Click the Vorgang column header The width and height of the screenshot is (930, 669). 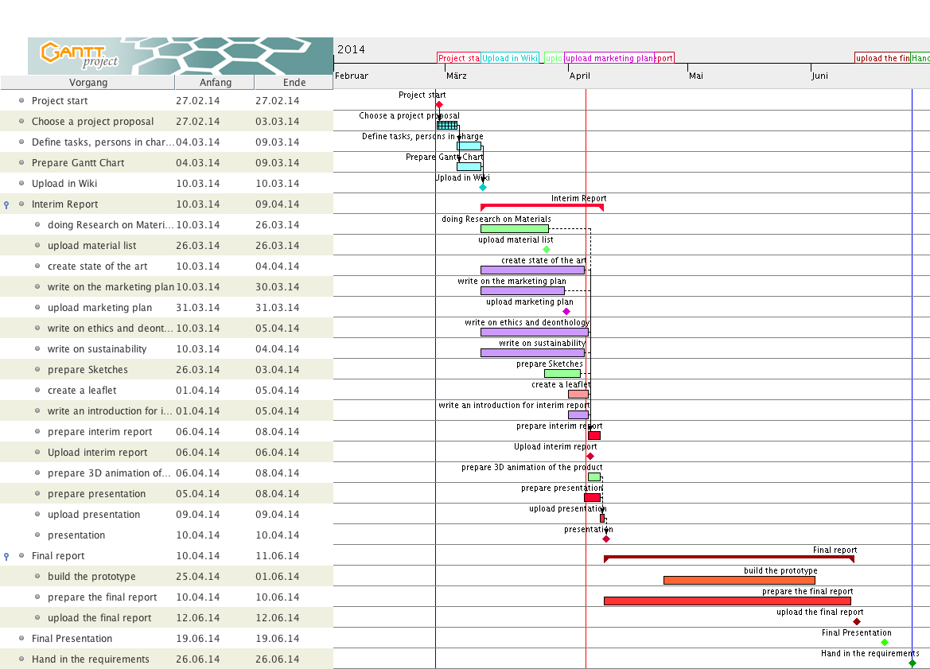[x=88, y=83]
